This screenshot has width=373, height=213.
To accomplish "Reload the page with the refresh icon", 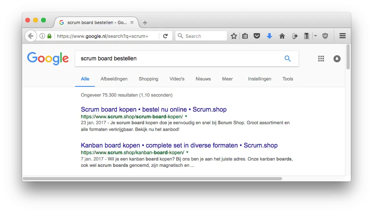I will (x=165, y=36).
